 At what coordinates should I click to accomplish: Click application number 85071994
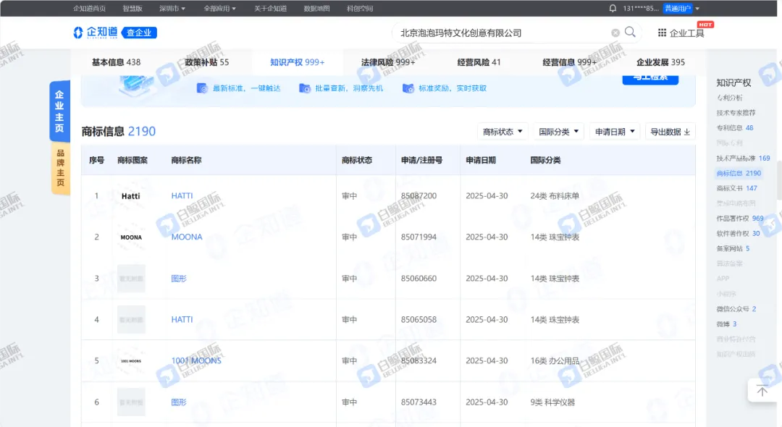pyautogui.click(x=419, y=237)
